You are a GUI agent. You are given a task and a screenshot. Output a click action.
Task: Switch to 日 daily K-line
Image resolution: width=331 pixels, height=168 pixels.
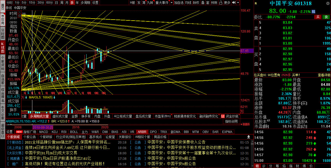pyautogui.click(x=56, y=3)
